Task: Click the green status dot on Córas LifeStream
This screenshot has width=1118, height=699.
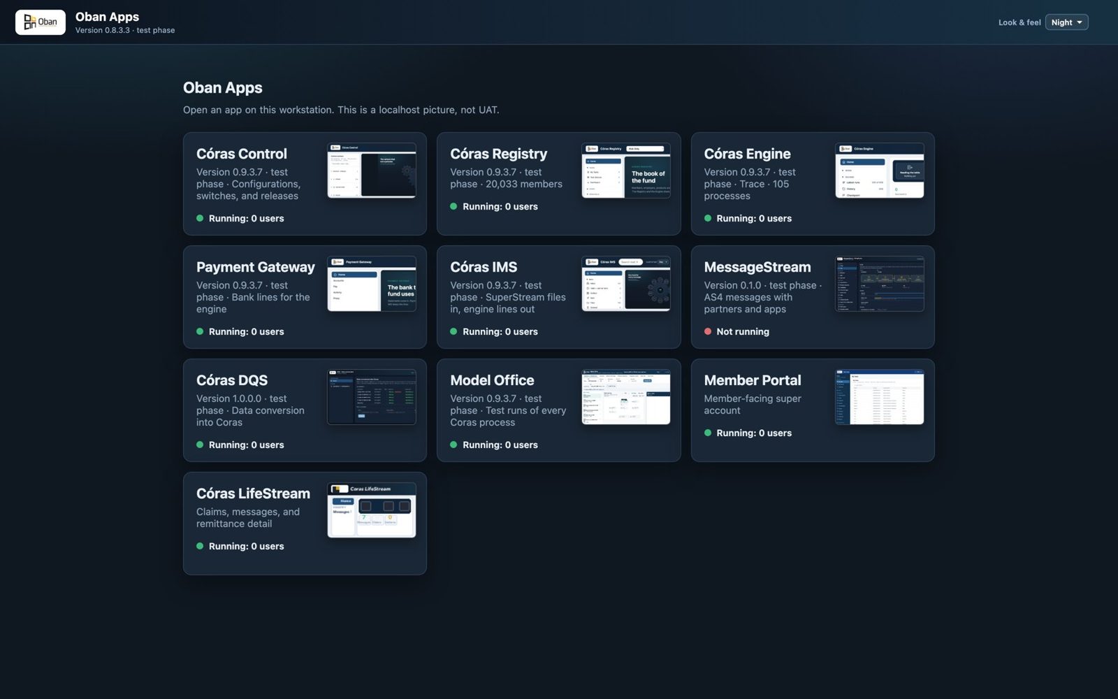Action: coord(200,546)
